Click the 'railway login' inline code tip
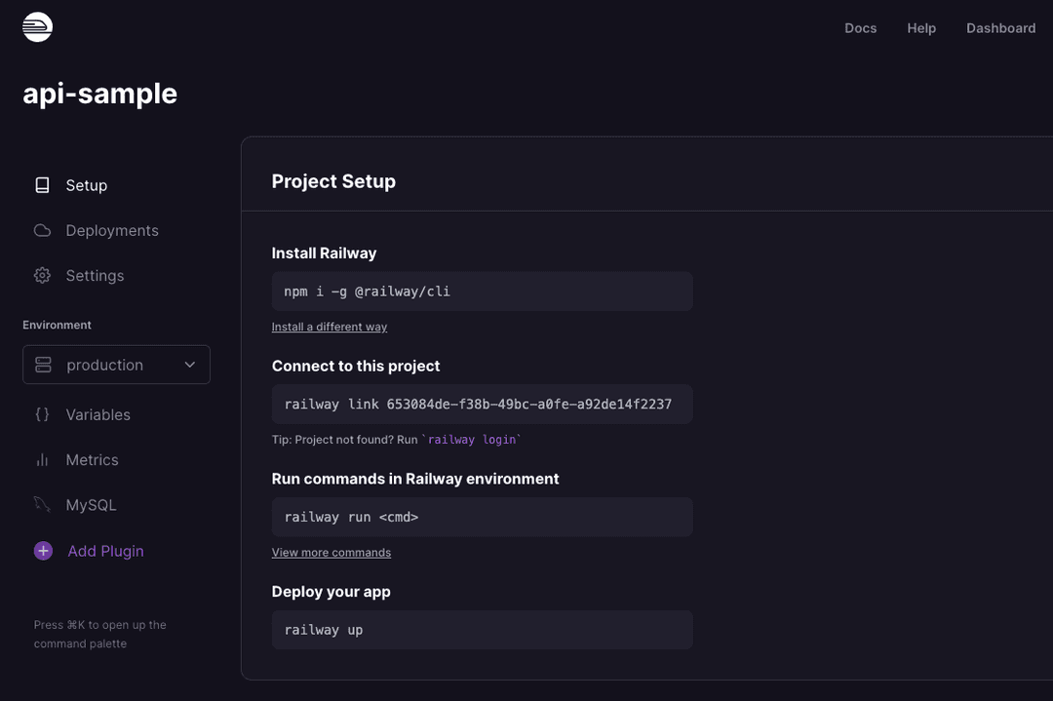This screenshot has height=701, width=1053. point(472,440)
